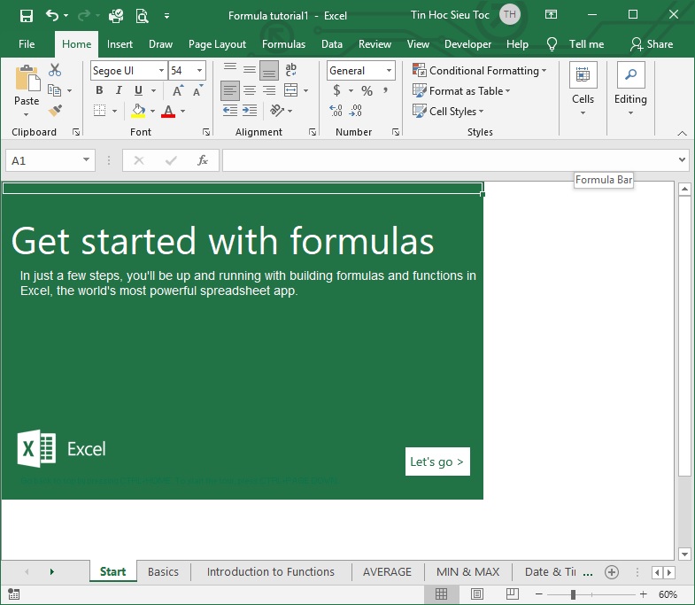Click macro recording icon in status bar
Screen dimensions: 695x605
tap(14, 593)
